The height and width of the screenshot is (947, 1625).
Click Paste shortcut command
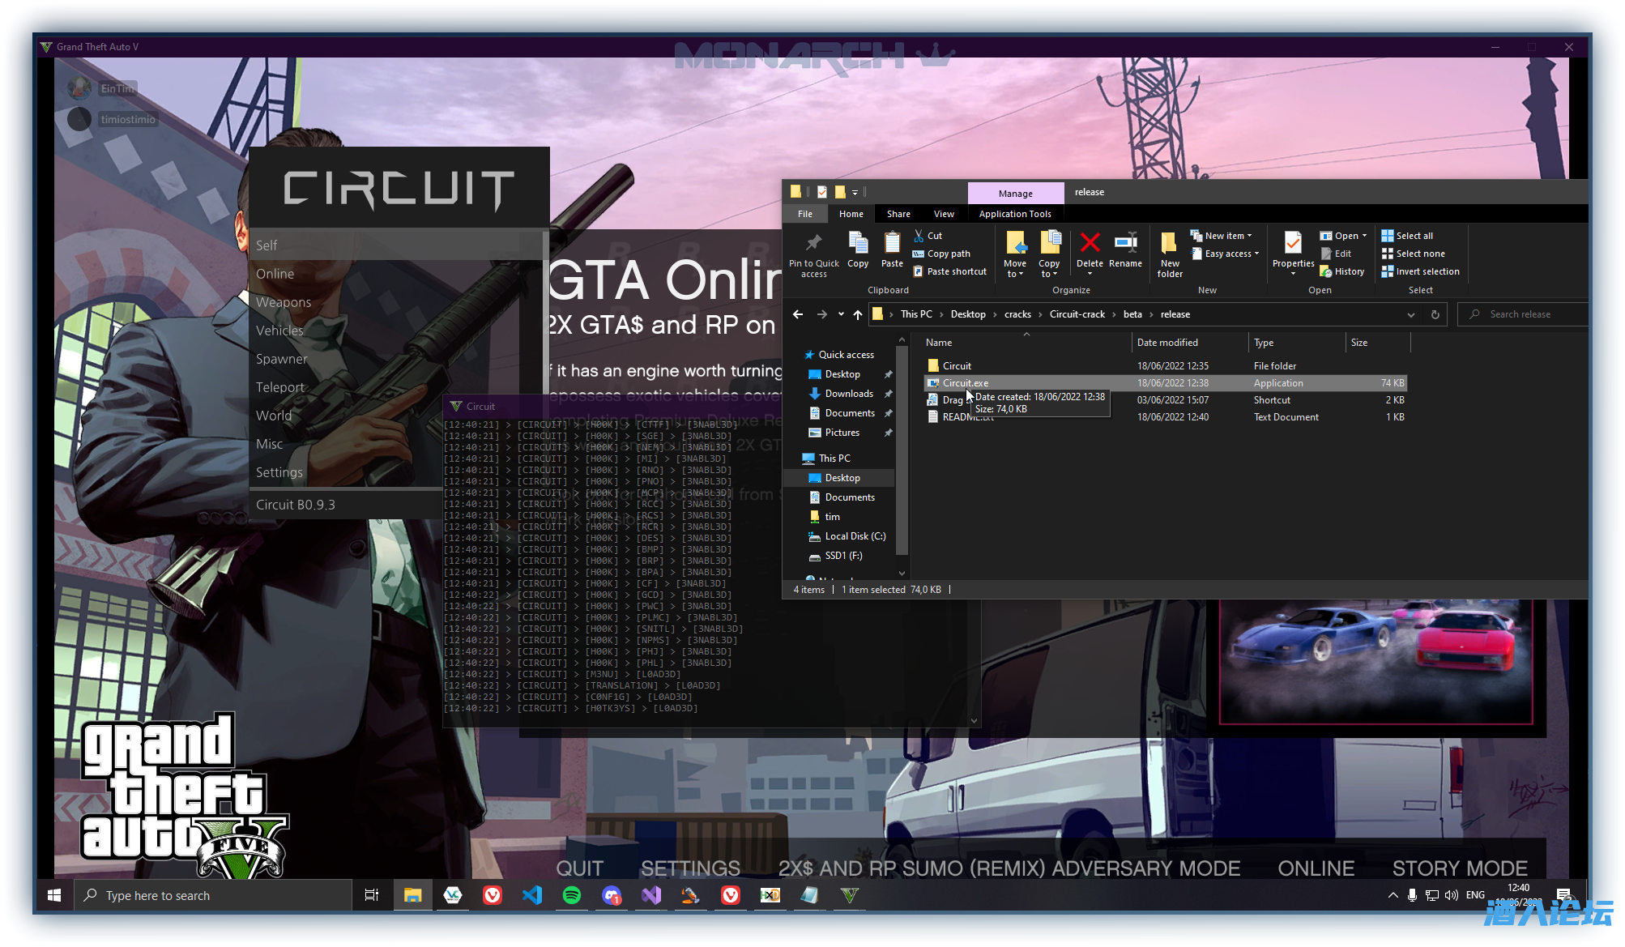coord(949,271)
